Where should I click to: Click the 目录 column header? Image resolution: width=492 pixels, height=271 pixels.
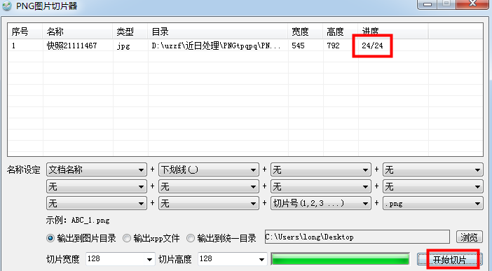coord(218,32)
